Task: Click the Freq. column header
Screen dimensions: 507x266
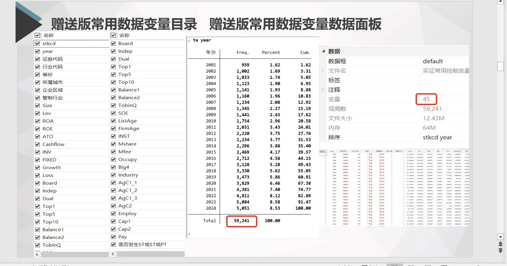Action: click(x=243, y=53)
